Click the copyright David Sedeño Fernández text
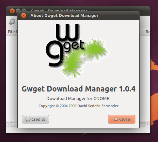158x142 pixels. 78,106
